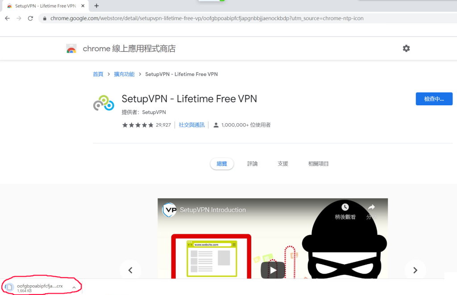This screenshot has height=295, width=457.
Task: Play the SetupVPN Introduction video
Action: [x=273, y=270]
